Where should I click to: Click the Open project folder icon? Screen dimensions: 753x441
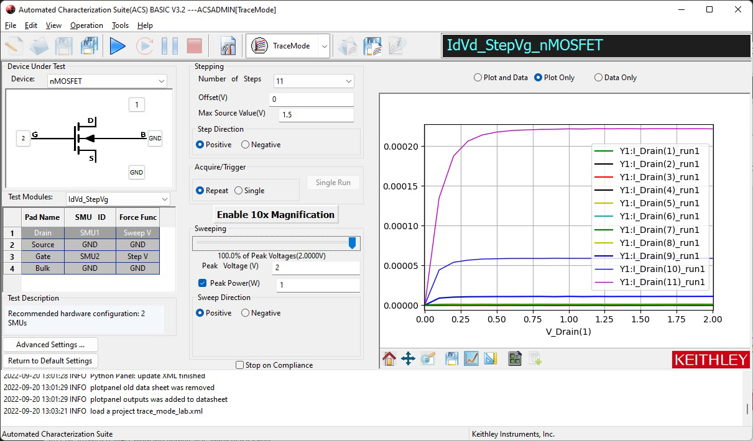[40, 46]
